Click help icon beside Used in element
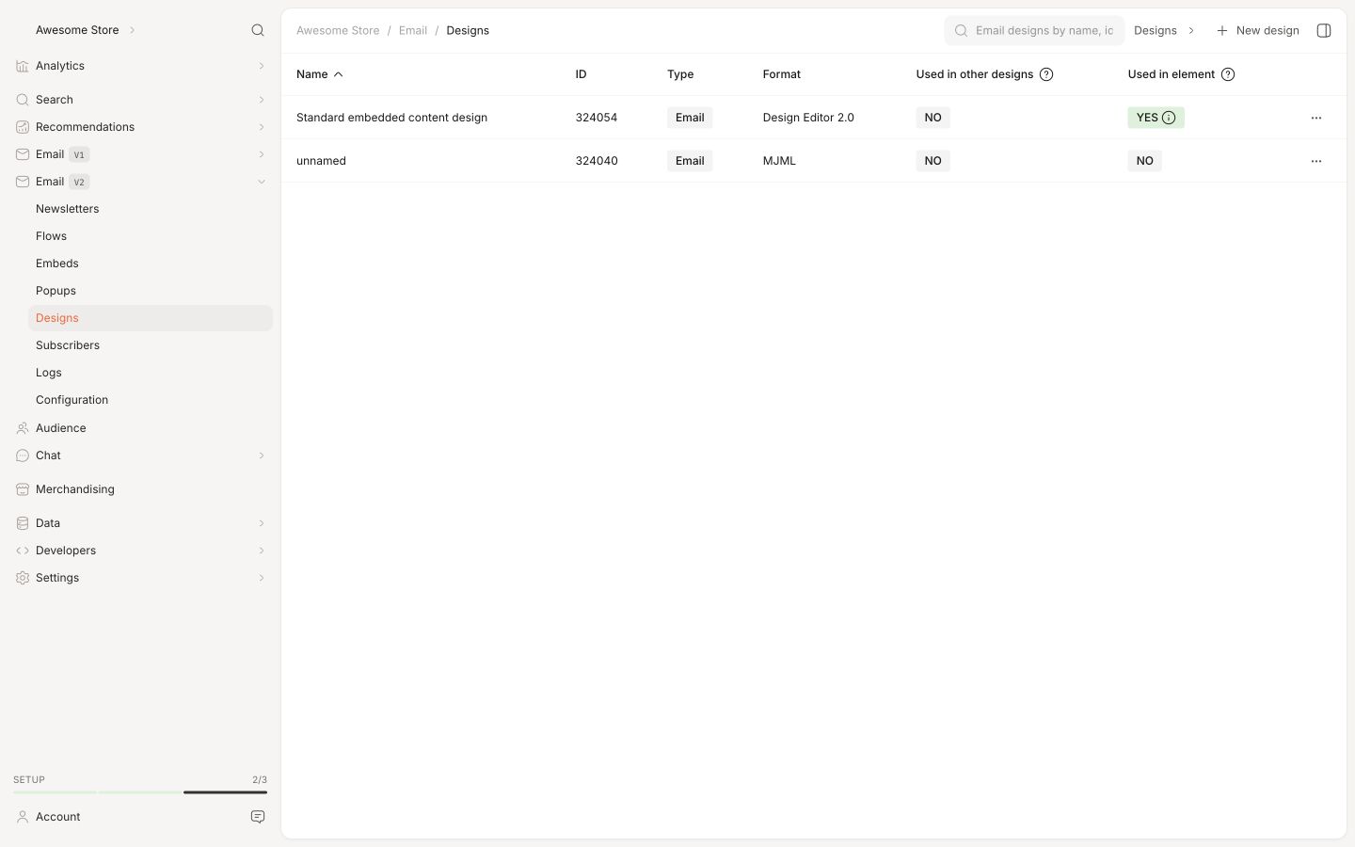1355x847 pixels. coord(1228,74)
